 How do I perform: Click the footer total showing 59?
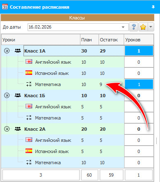coord(111,175)
